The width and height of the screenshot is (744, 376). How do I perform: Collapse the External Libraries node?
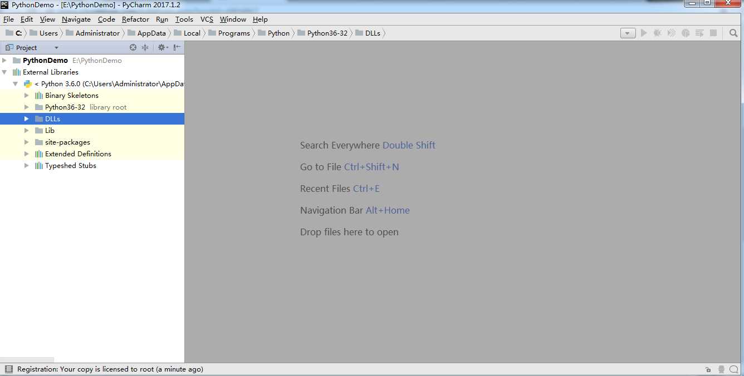(x=5, y=72)
